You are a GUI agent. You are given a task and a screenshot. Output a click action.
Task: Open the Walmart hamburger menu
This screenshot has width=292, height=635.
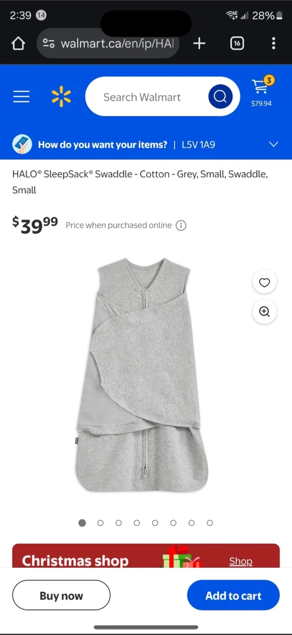[21, 97]
